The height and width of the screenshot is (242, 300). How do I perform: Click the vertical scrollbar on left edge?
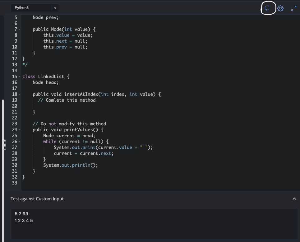[x=3, y=170]
